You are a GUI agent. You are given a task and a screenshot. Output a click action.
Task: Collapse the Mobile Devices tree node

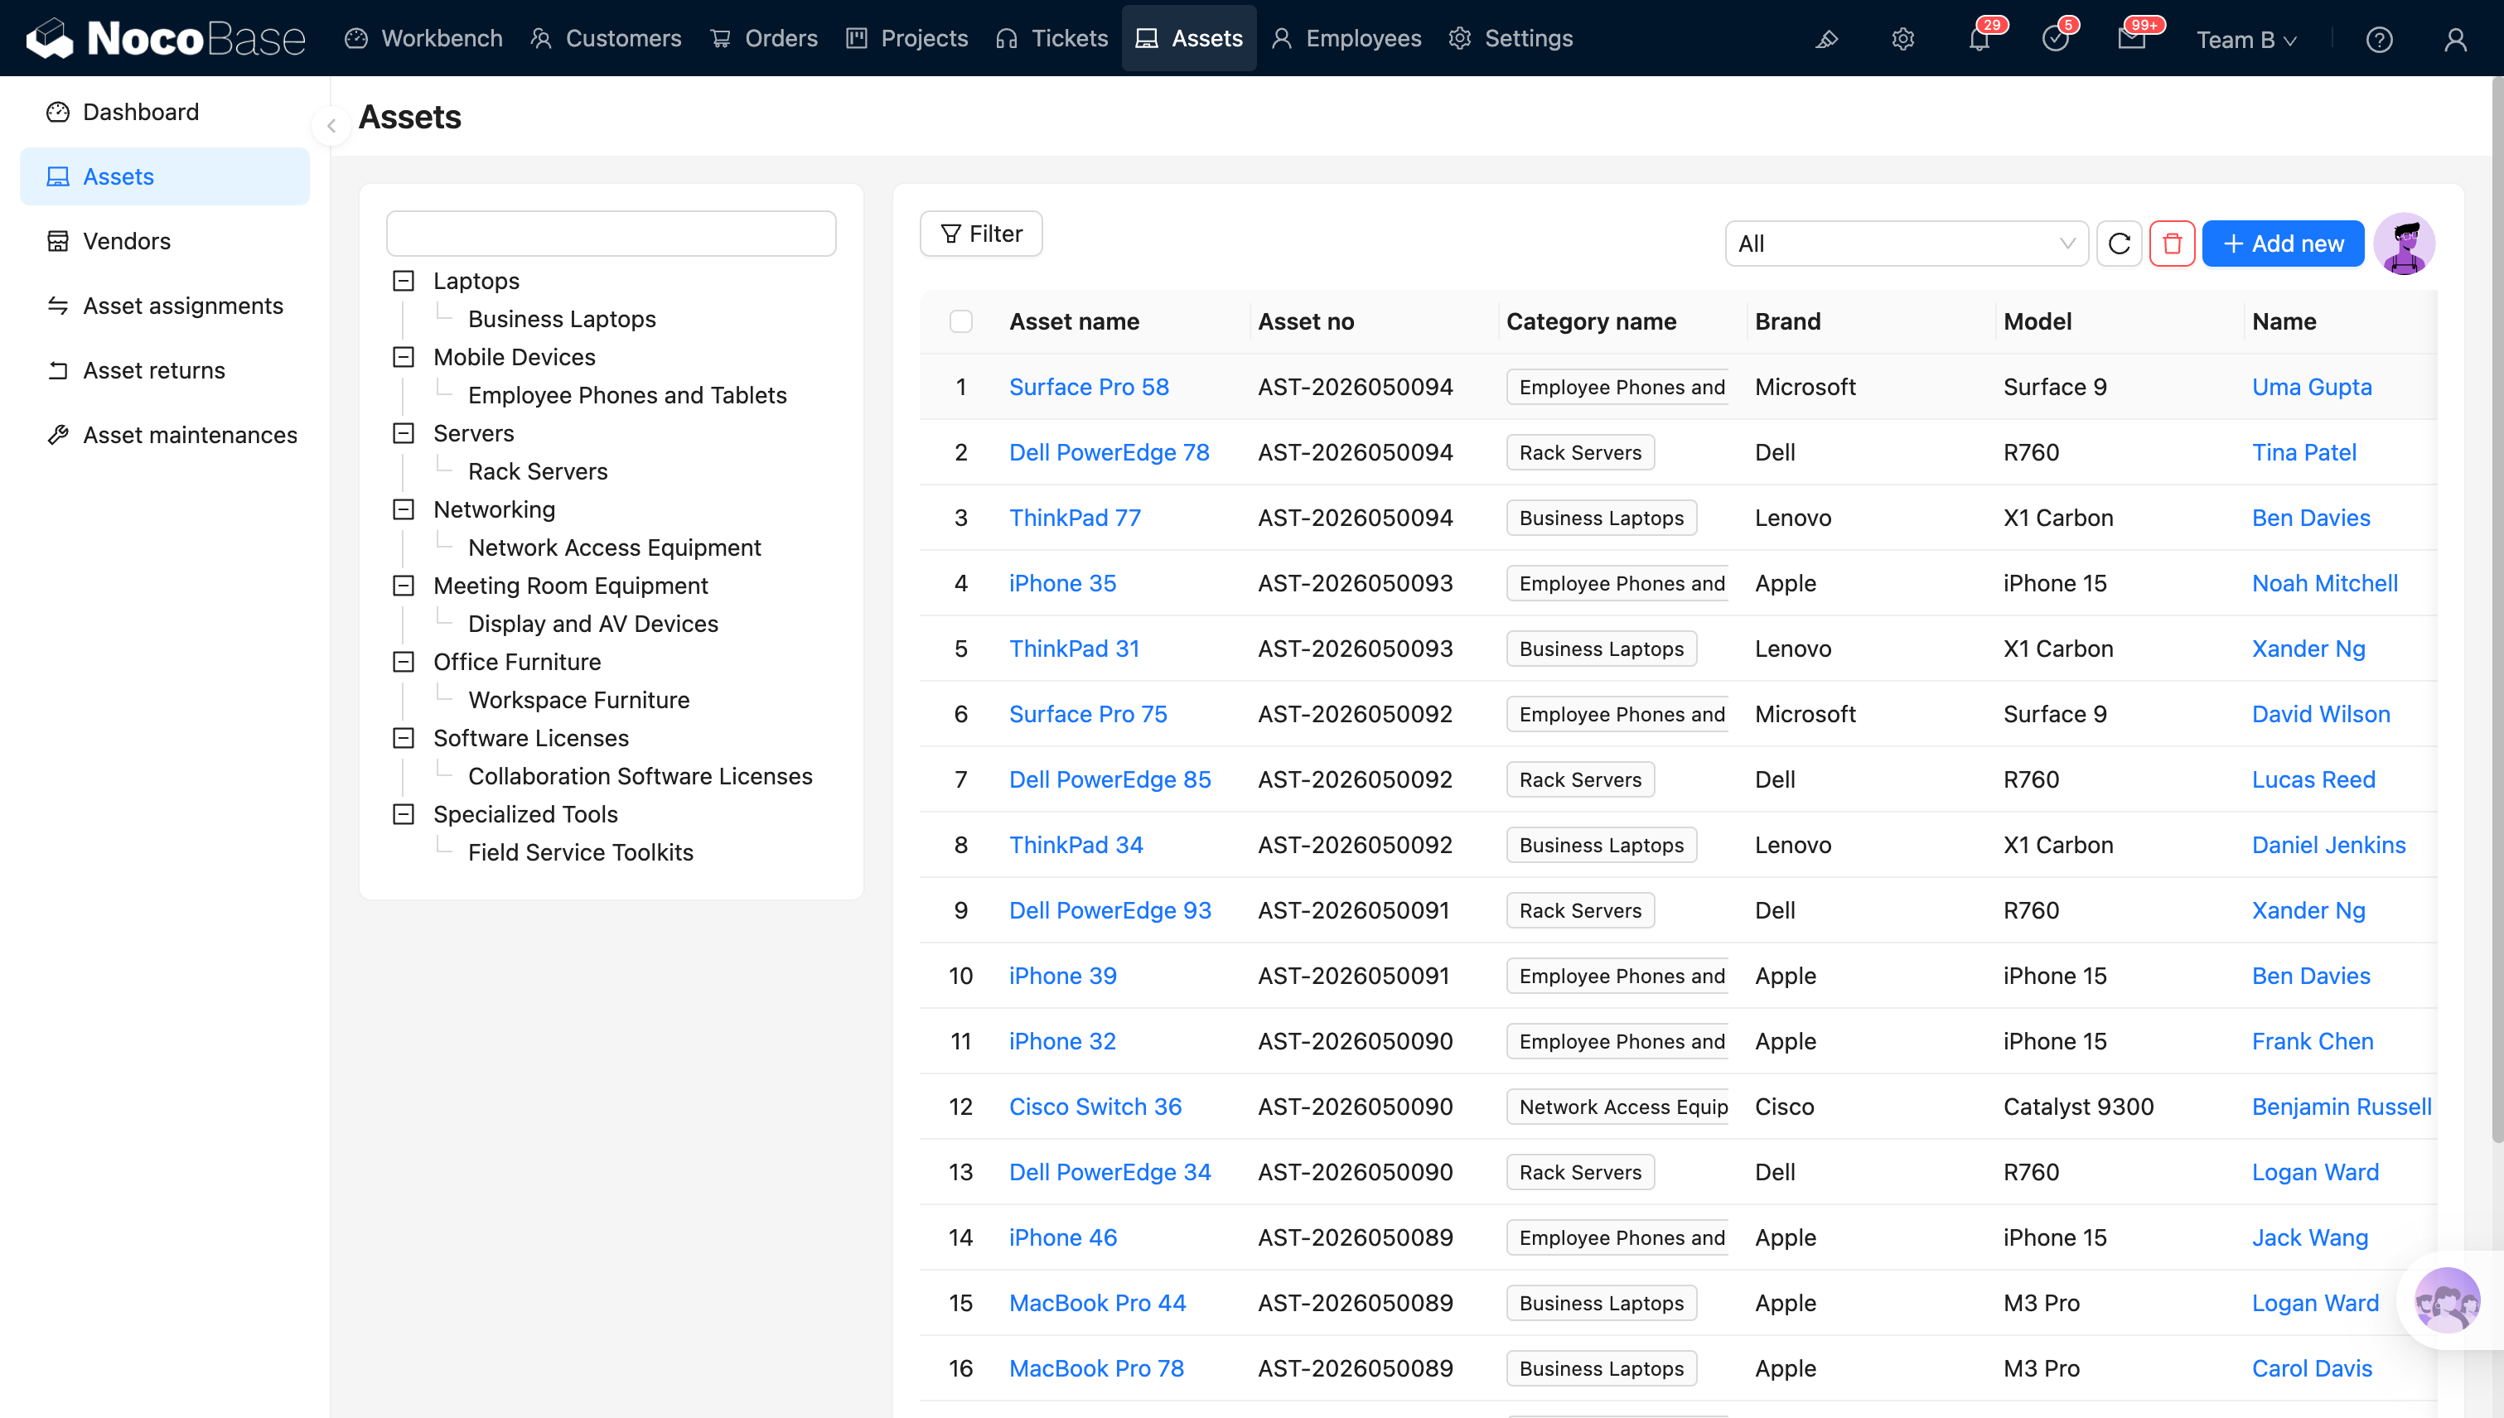coord(404,356)
